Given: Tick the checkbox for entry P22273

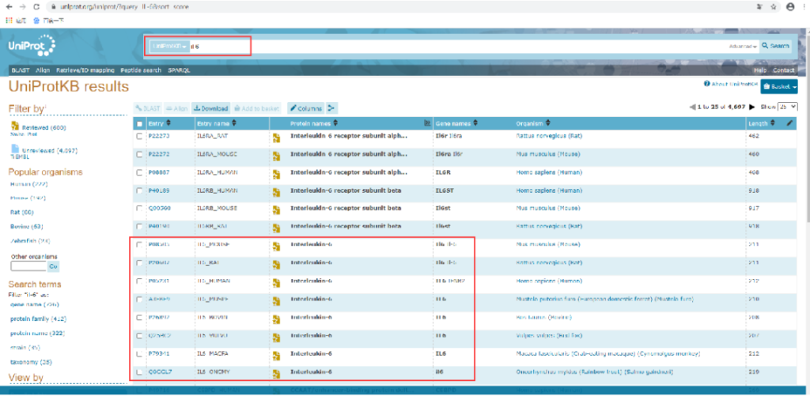Looking at the screenshot, I should tap(139, 136).
